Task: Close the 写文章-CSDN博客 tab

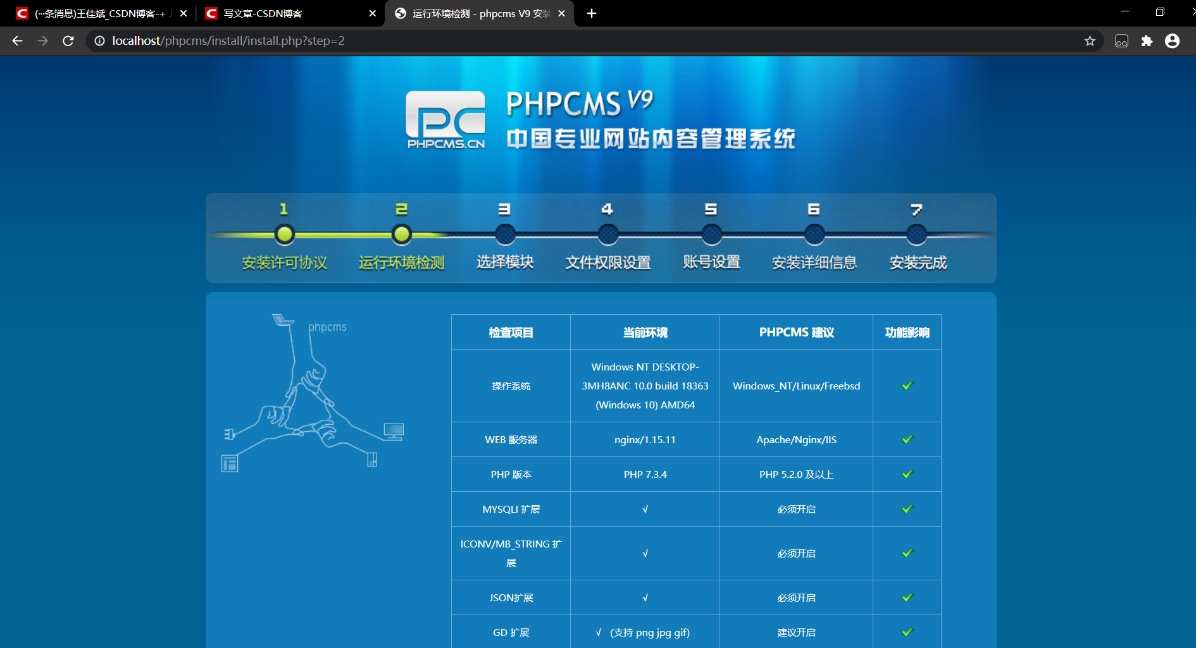Action: (x=372, y=13)
